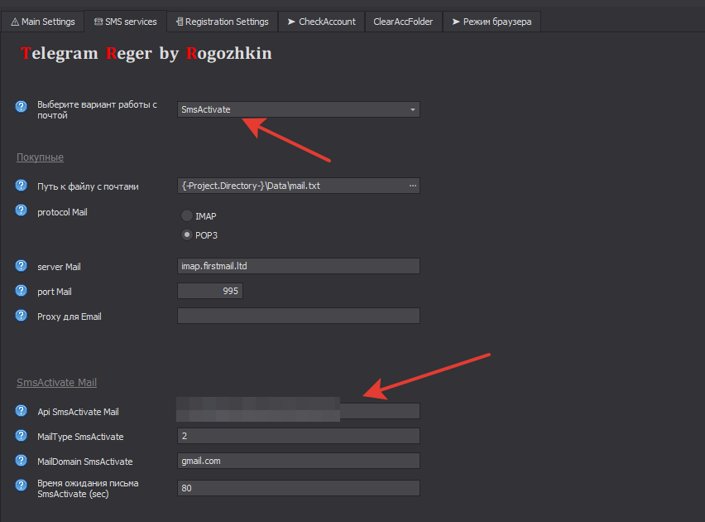The height and width of the screenshot is (522, 705).
Task: Show help for SmsActivate letter wait time
Action: (x=22, y=485)
